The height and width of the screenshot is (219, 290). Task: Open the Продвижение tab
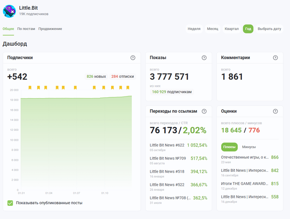point(50,29)
